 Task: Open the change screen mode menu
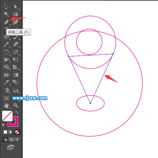[x=10, y=147]
